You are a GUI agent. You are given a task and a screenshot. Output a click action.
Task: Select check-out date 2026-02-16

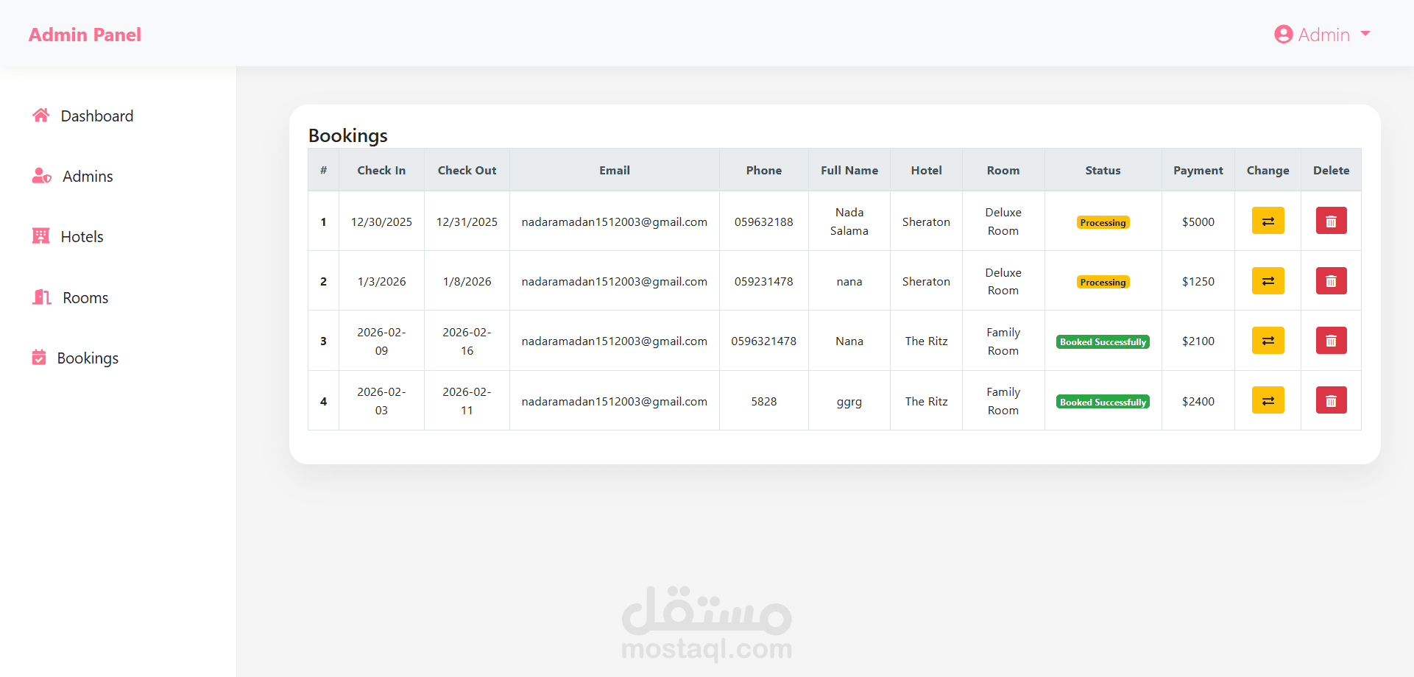(467, 341)
